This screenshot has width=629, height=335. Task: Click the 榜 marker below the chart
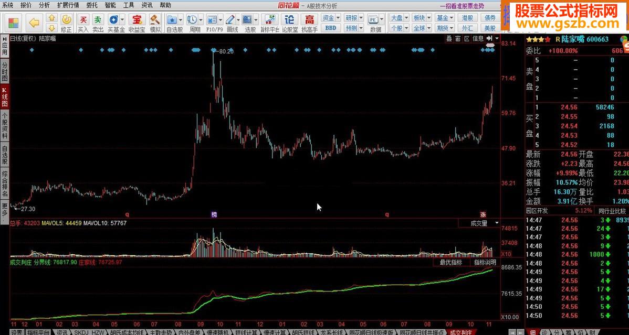[x=214, y=215]
